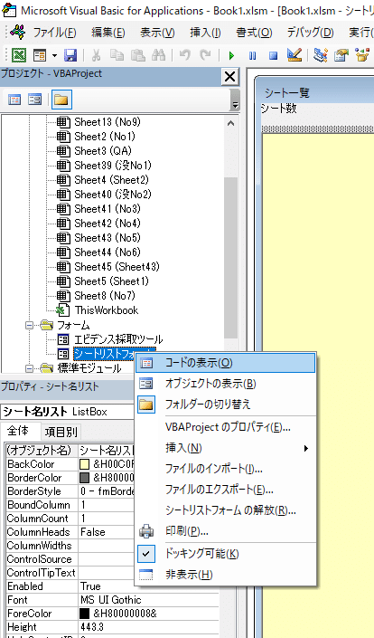Expand 挿入(N) submenu in context menu

(225, 448)
